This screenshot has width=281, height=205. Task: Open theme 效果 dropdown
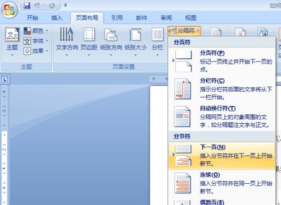click(36, 51)
